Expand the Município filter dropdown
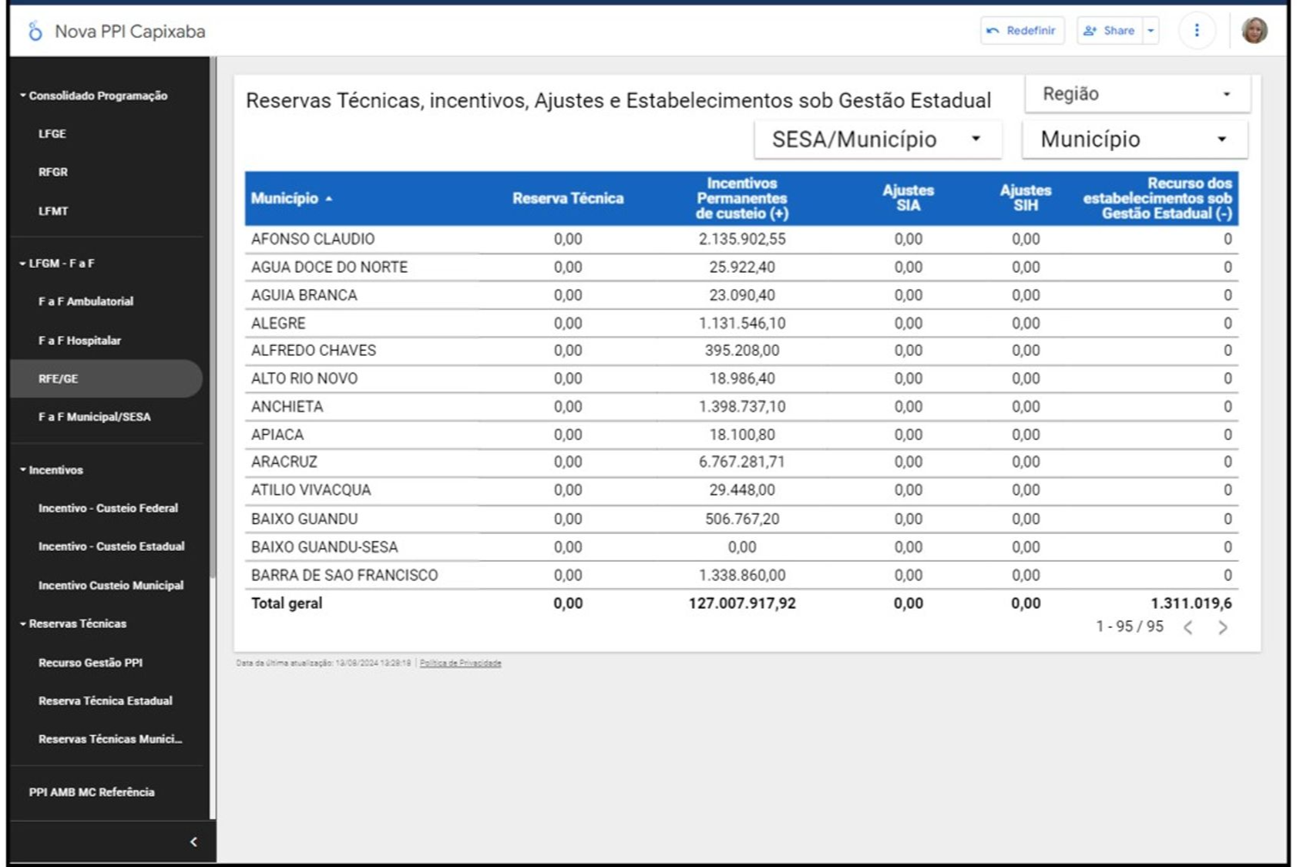The height and width of the screenshot is (867, 1297). pyautogui.click(x=1134, y=139)
